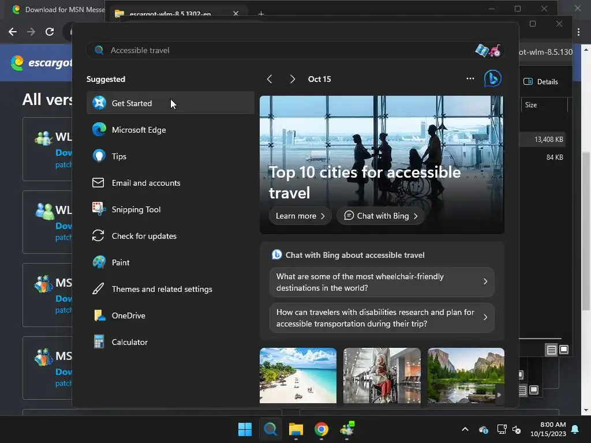The height and width of the screenshot is (443, 591).
Task: Switch File Explorer to details list view
Action: click(551, 350)
